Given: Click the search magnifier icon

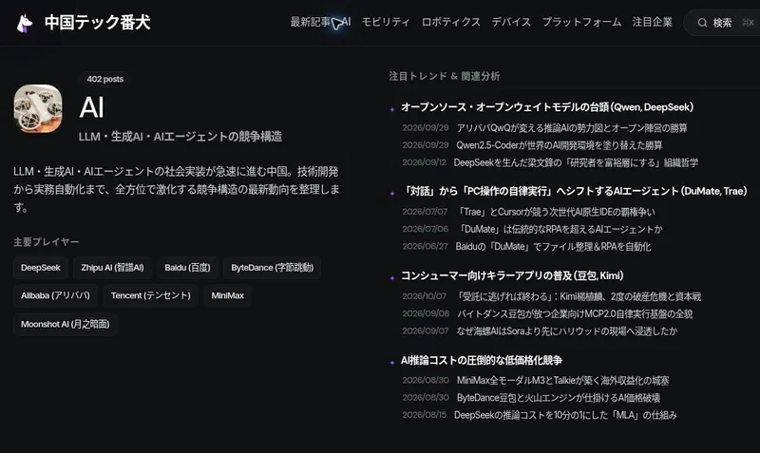Looking at the screenshot, I should (x=702, y=23).
